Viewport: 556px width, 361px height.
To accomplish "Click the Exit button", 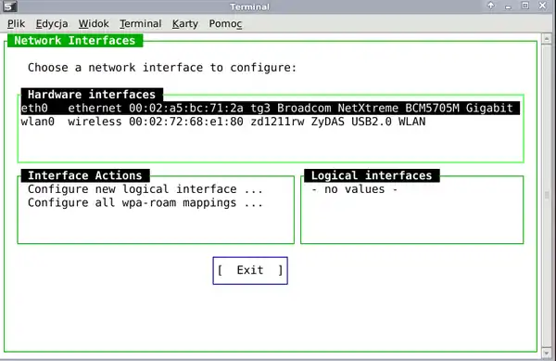I will click(250, 270).
